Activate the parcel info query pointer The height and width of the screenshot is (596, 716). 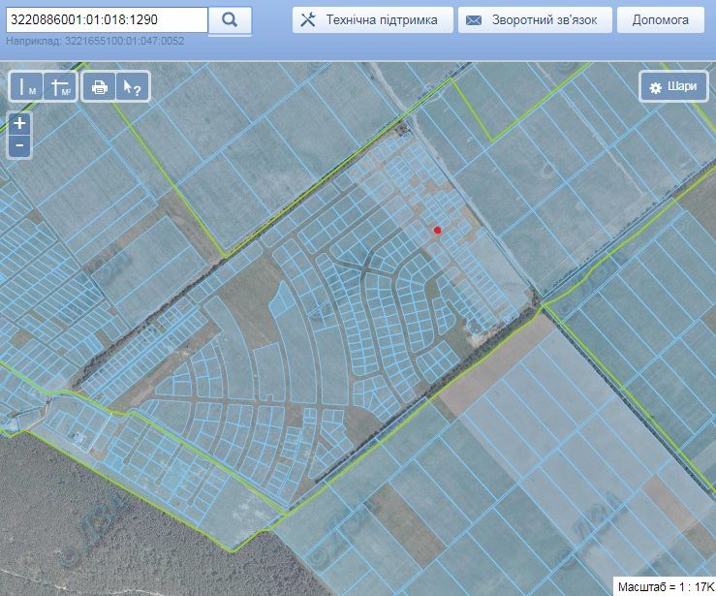click(x=133, y=86)
